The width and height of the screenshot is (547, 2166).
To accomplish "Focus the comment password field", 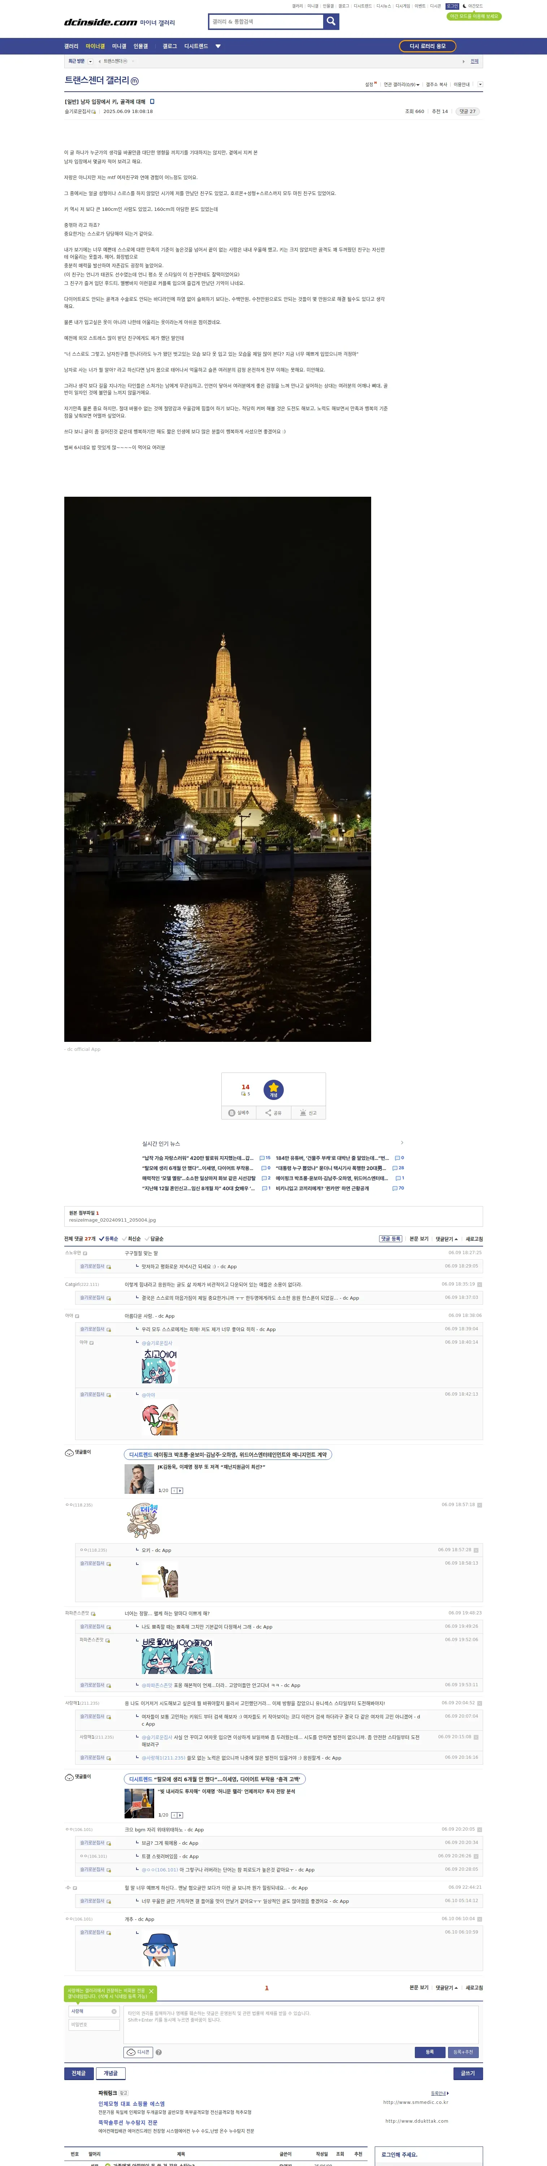I will 94,2025.
